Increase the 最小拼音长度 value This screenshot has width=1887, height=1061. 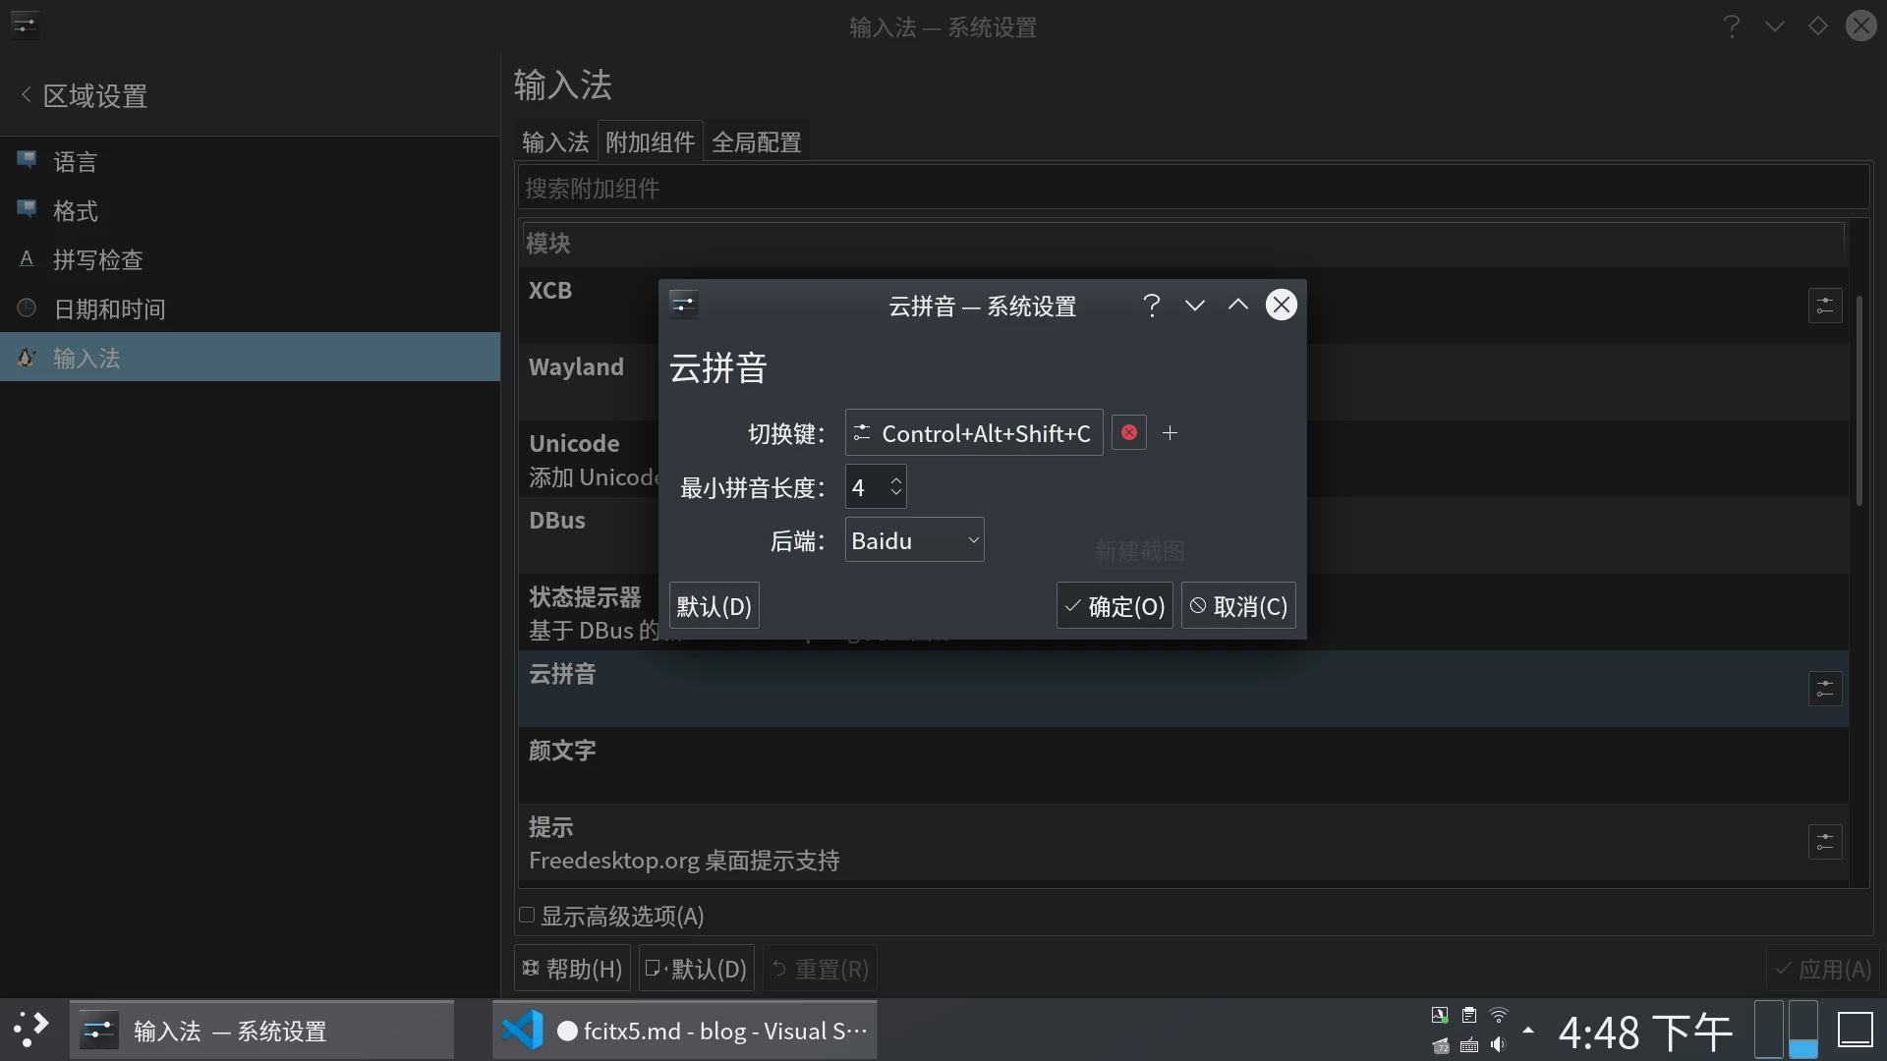895,479
